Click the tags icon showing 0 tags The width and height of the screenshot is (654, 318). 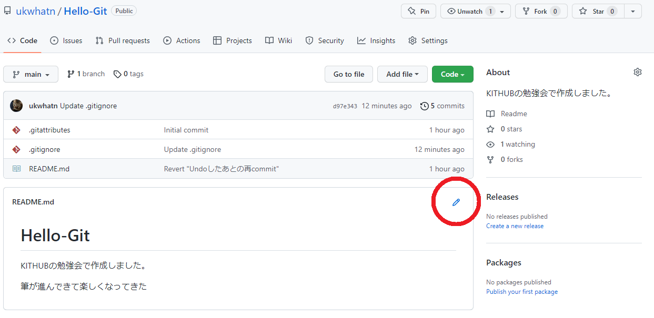click(117, 74)
